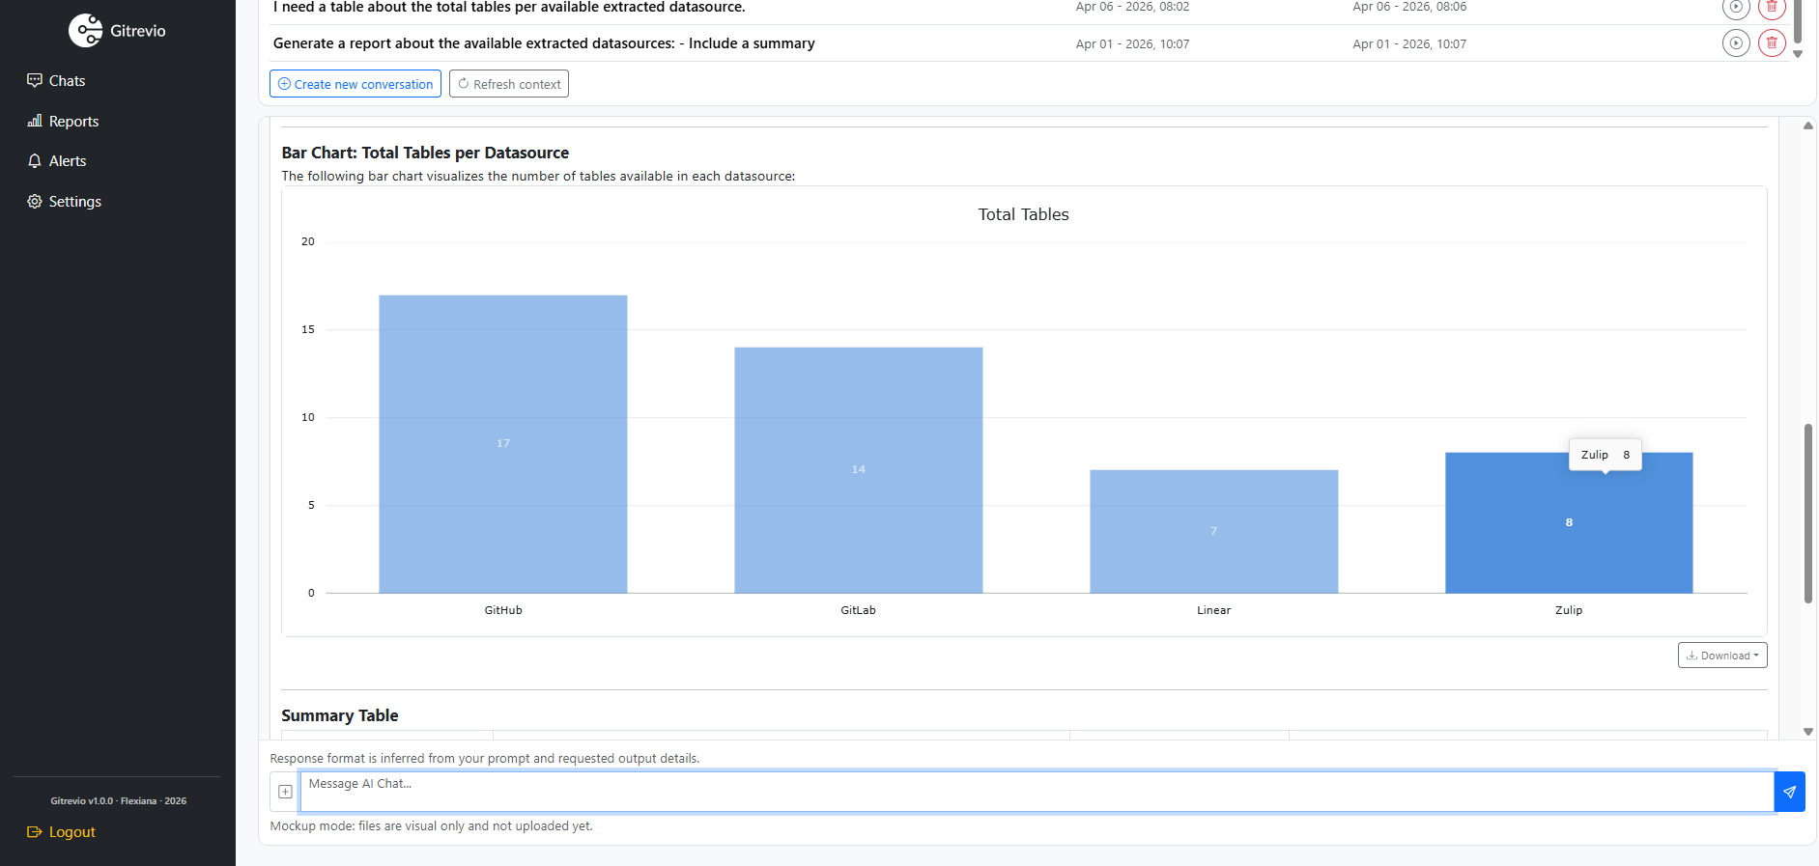Image resolution: width=1819 pixels, height=866 pixels.
Task: Click the attach file plus icon
Action: pos(285,792)
